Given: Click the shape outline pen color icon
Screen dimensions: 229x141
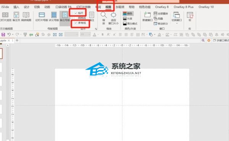Looking at the screenshot, I should point(168,35).
